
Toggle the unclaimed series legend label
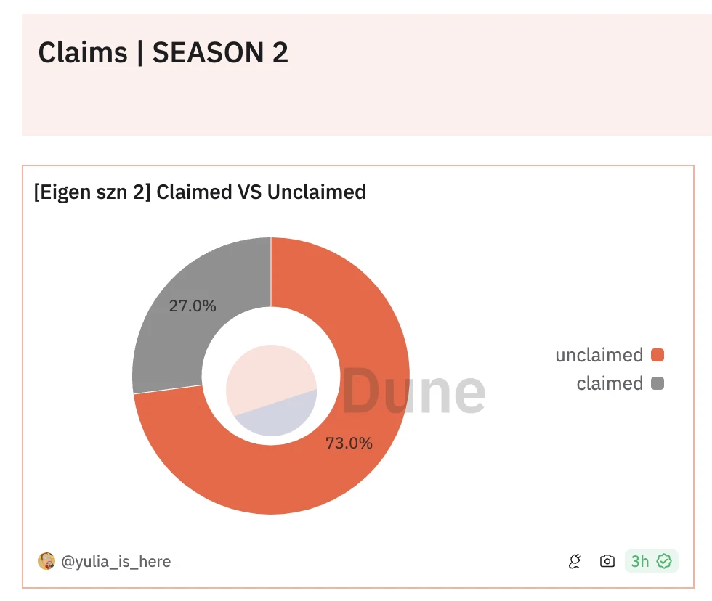599,355
